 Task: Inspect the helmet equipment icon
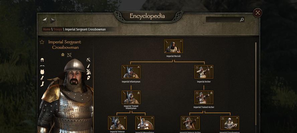pos(42,60)
